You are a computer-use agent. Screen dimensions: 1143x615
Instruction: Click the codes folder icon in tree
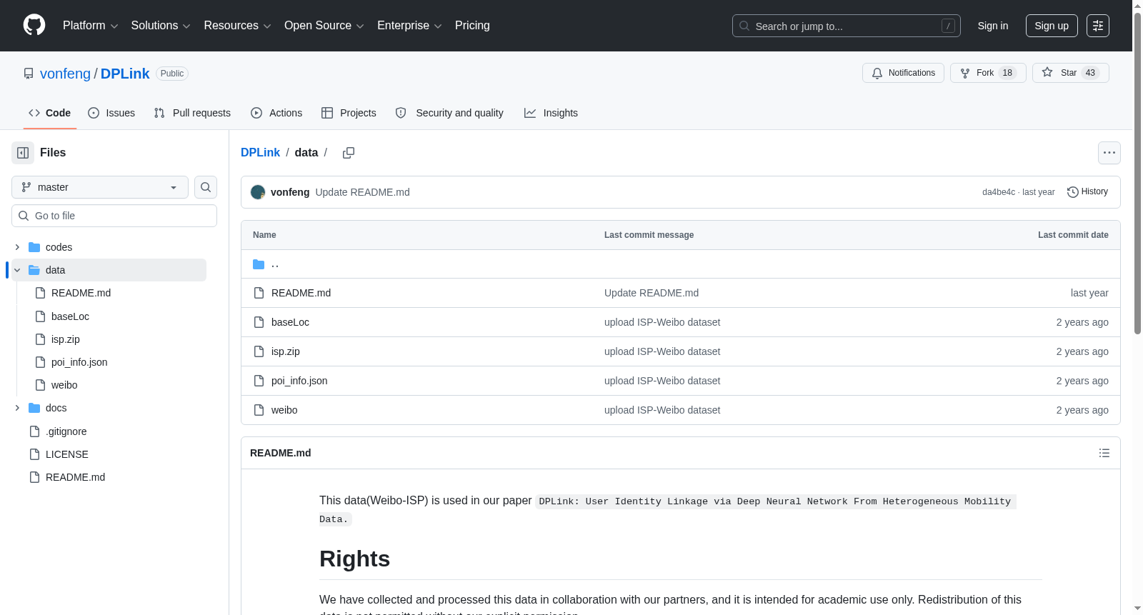coord(34,247)
